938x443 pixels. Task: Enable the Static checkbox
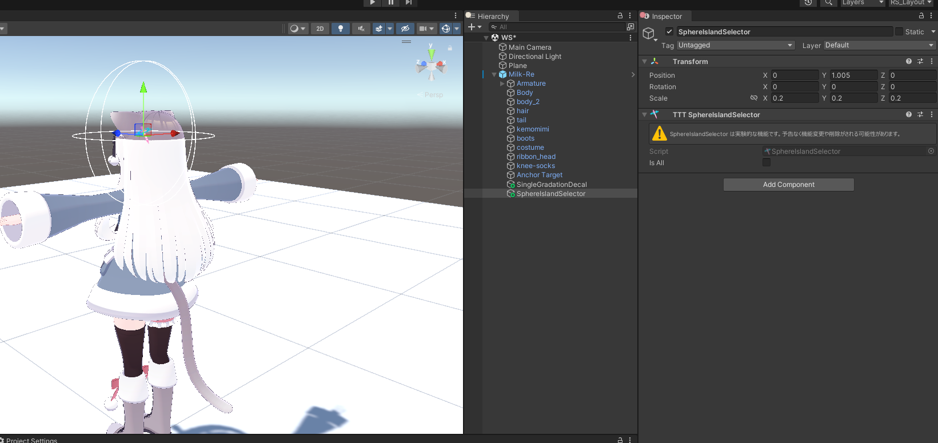tap(899, 32)
